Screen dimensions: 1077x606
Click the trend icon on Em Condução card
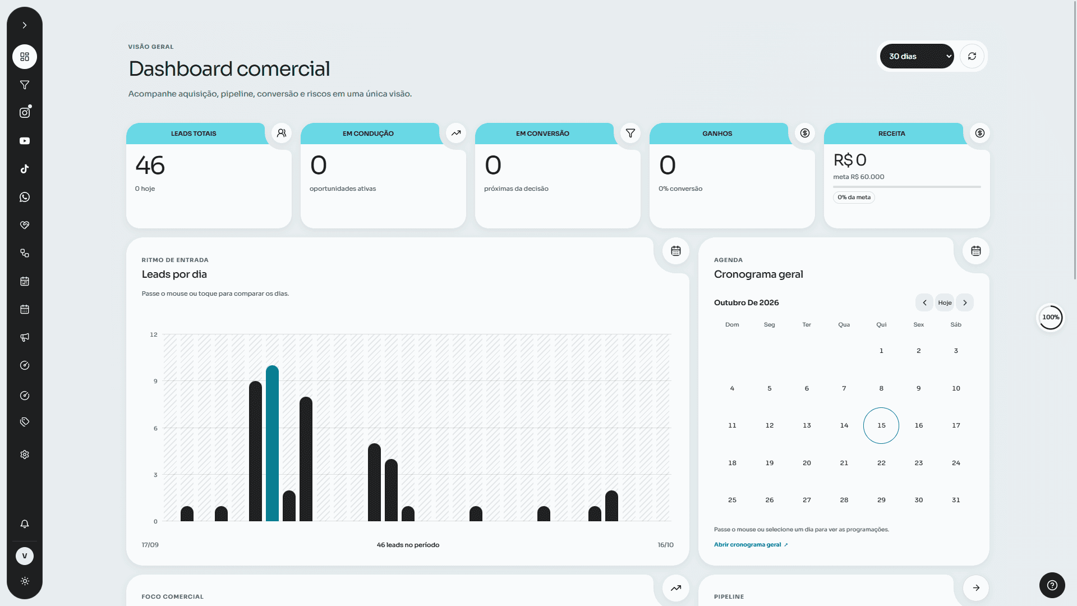(456, 133)
